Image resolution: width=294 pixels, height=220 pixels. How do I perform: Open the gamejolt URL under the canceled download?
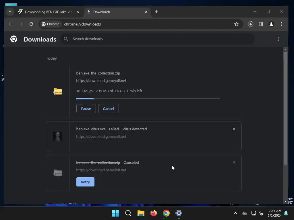pos(101,170)
